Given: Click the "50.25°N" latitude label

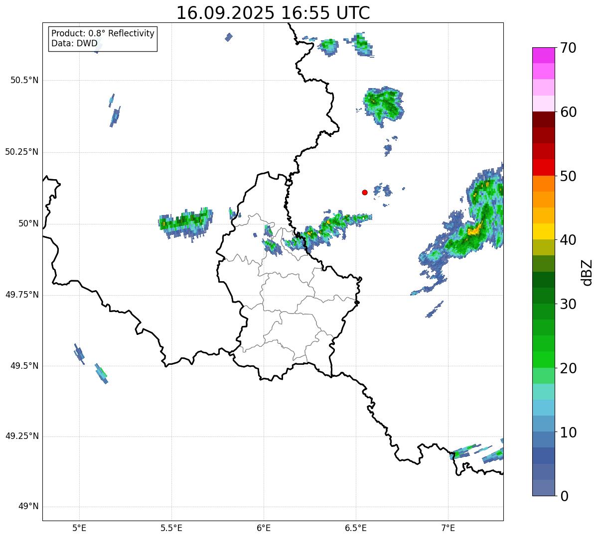Looking at the screenshot, I should pos(22,152).
